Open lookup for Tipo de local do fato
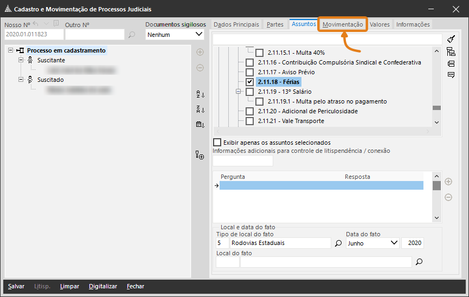This screenshot has height=297, width=469. [338, 243]
